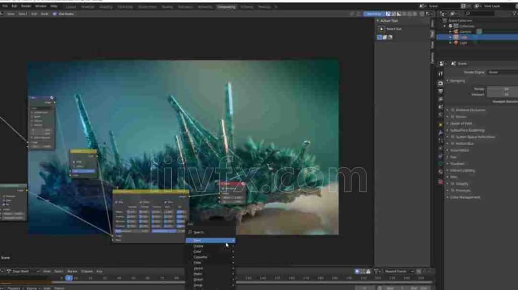The image size is (518, 290).
Task: Choose the Subtract selection mode icon
Action: tap(390, 37)
